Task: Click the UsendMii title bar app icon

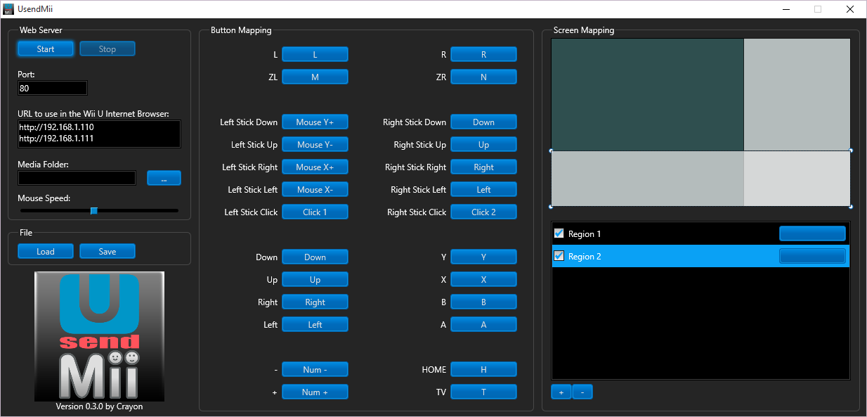Action: click(8, 9)
